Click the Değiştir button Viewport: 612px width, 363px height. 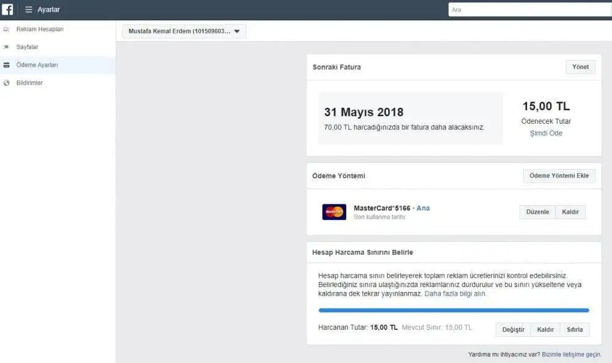513,329
